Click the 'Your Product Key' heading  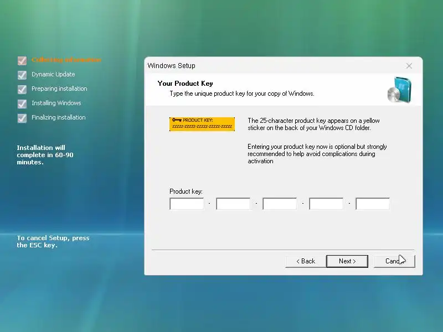tap(186, 84)
